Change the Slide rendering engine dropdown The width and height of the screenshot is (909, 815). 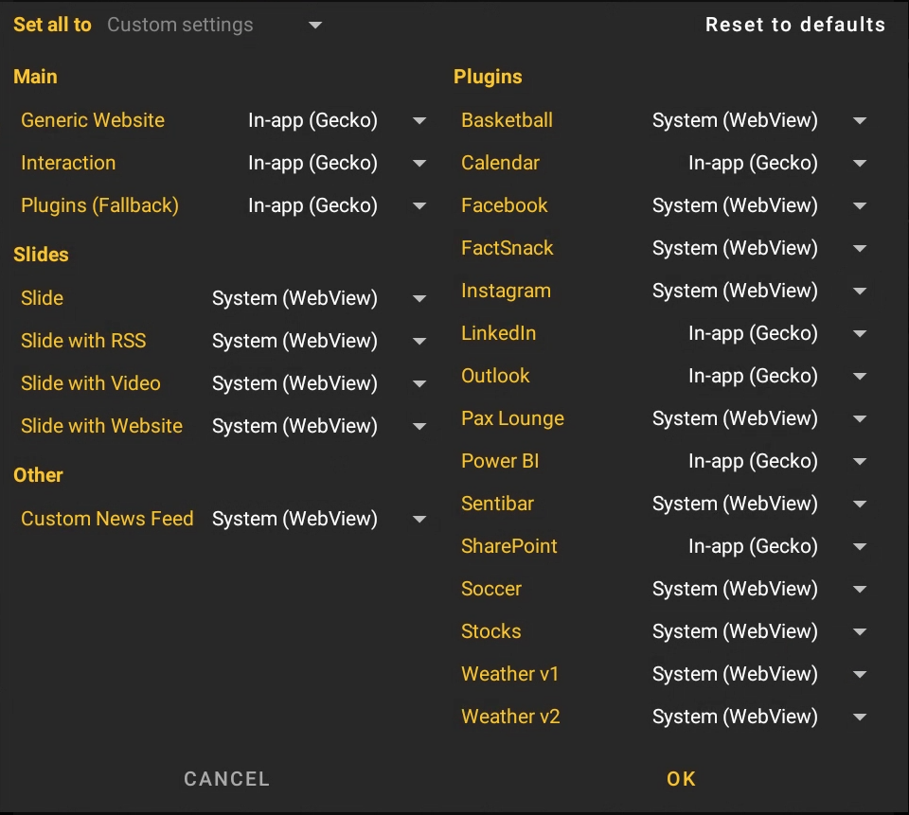point(419,299)
